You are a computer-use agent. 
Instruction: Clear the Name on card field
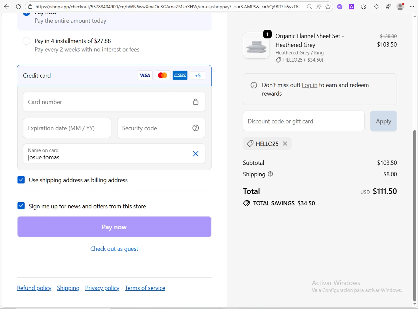pos(196,154)
